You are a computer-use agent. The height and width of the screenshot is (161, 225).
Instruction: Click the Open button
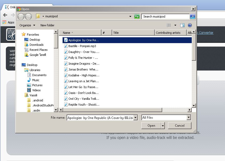pos(151,126)
